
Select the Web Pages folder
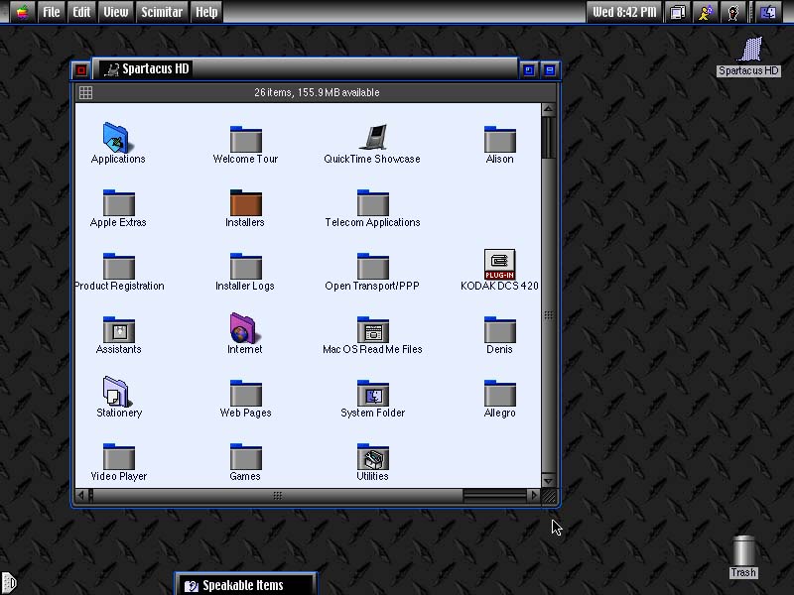[x=245, y=393]
